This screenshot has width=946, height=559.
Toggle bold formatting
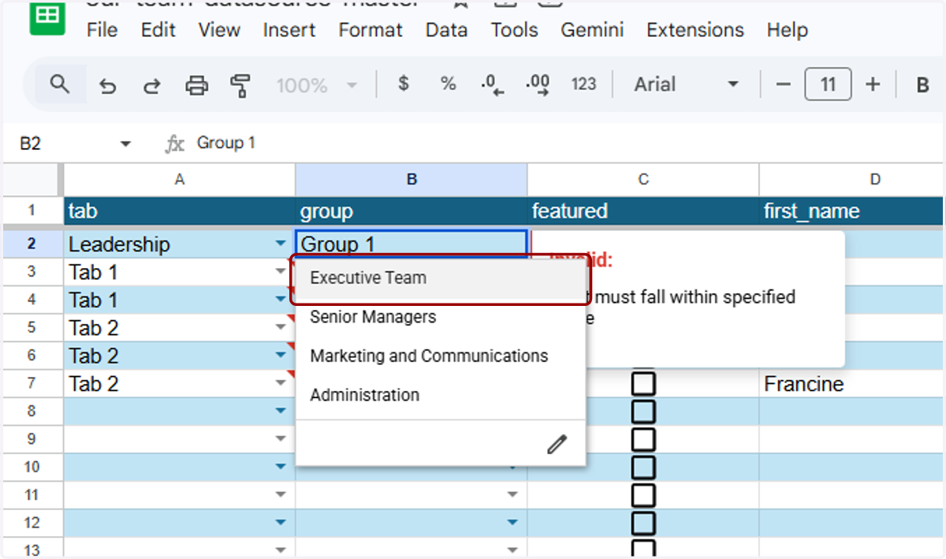pos(922,85)
